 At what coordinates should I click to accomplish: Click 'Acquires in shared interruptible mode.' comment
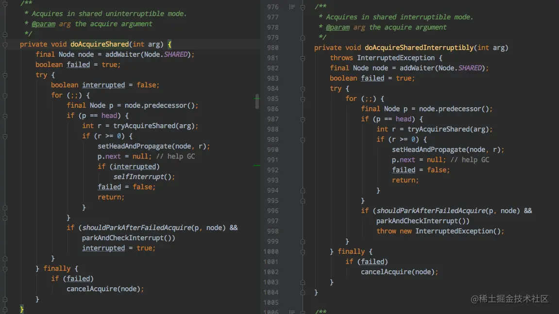coord(399,17)
